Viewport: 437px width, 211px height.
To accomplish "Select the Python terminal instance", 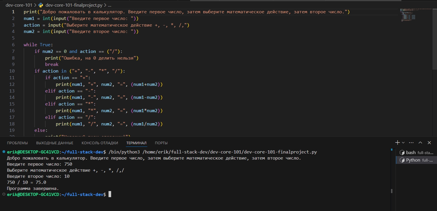I will tap(416, 160).
